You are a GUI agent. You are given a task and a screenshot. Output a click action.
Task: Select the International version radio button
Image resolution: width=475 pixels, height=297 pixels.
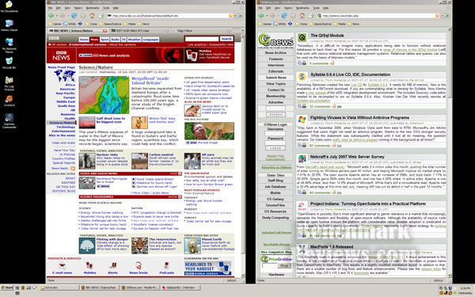coord(70,44)
